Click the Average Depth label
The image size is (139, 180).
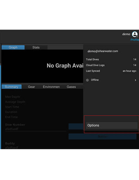15,102
